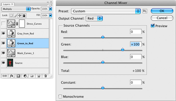The height and width of the screenshot is (101, 176).
Task: Click the link layers icon at panel bottom
Action: coord(5,76)
